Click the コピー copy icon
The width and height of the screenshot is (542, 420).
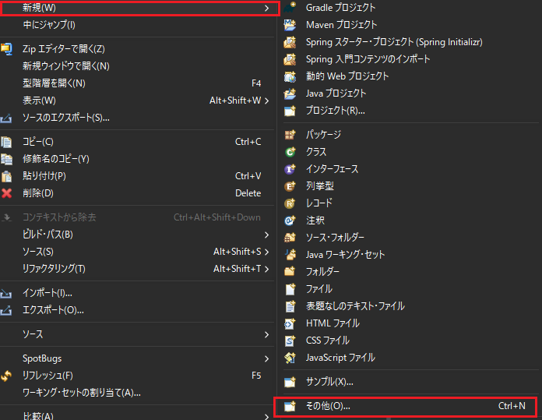coord(6,142)
